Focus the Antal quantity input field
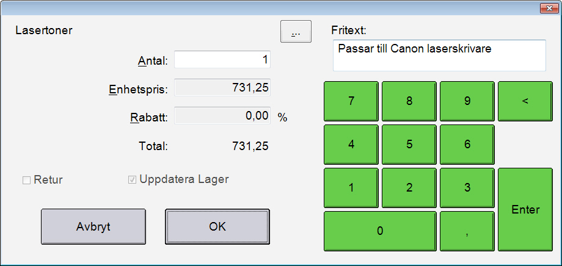The image size is (562, 266). (x=222, y=60)
